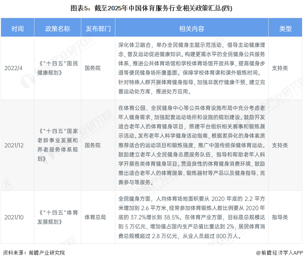This screenshot has height=261, width=303.
Task: Click the 指导类 type cell
Action: pos(280,217)
